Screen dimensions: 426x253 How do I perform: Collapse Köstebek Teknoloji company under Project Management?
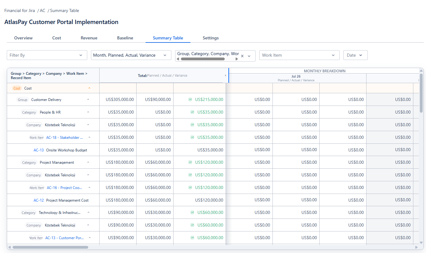[x=88, y=175]
